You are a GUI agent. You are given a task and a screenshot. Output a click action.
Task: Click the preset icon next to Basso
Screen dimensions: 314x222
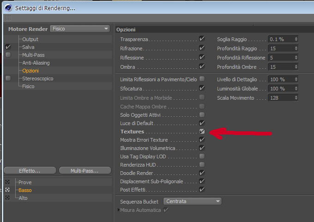(7, 190)
